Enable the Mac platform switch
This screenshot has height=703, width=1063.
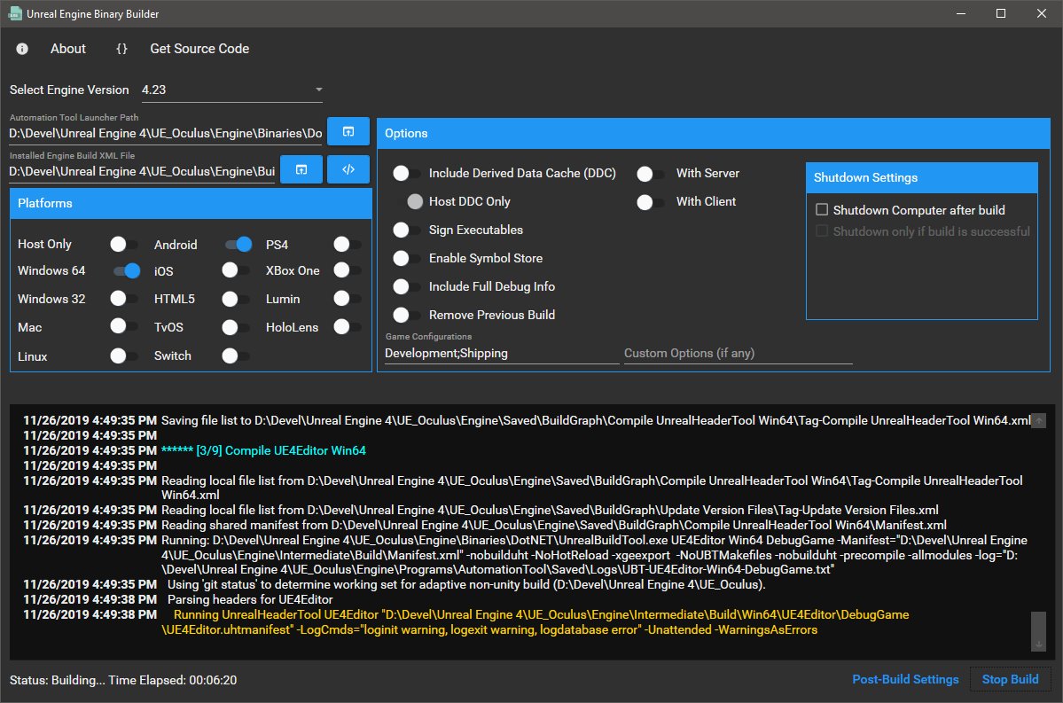[124, 327]
